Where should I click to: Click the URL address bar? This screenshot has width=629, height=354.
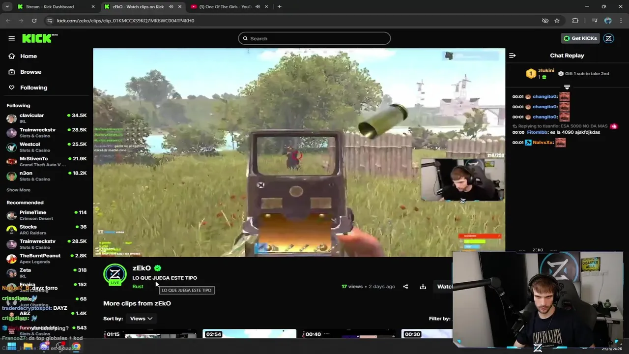295,21
